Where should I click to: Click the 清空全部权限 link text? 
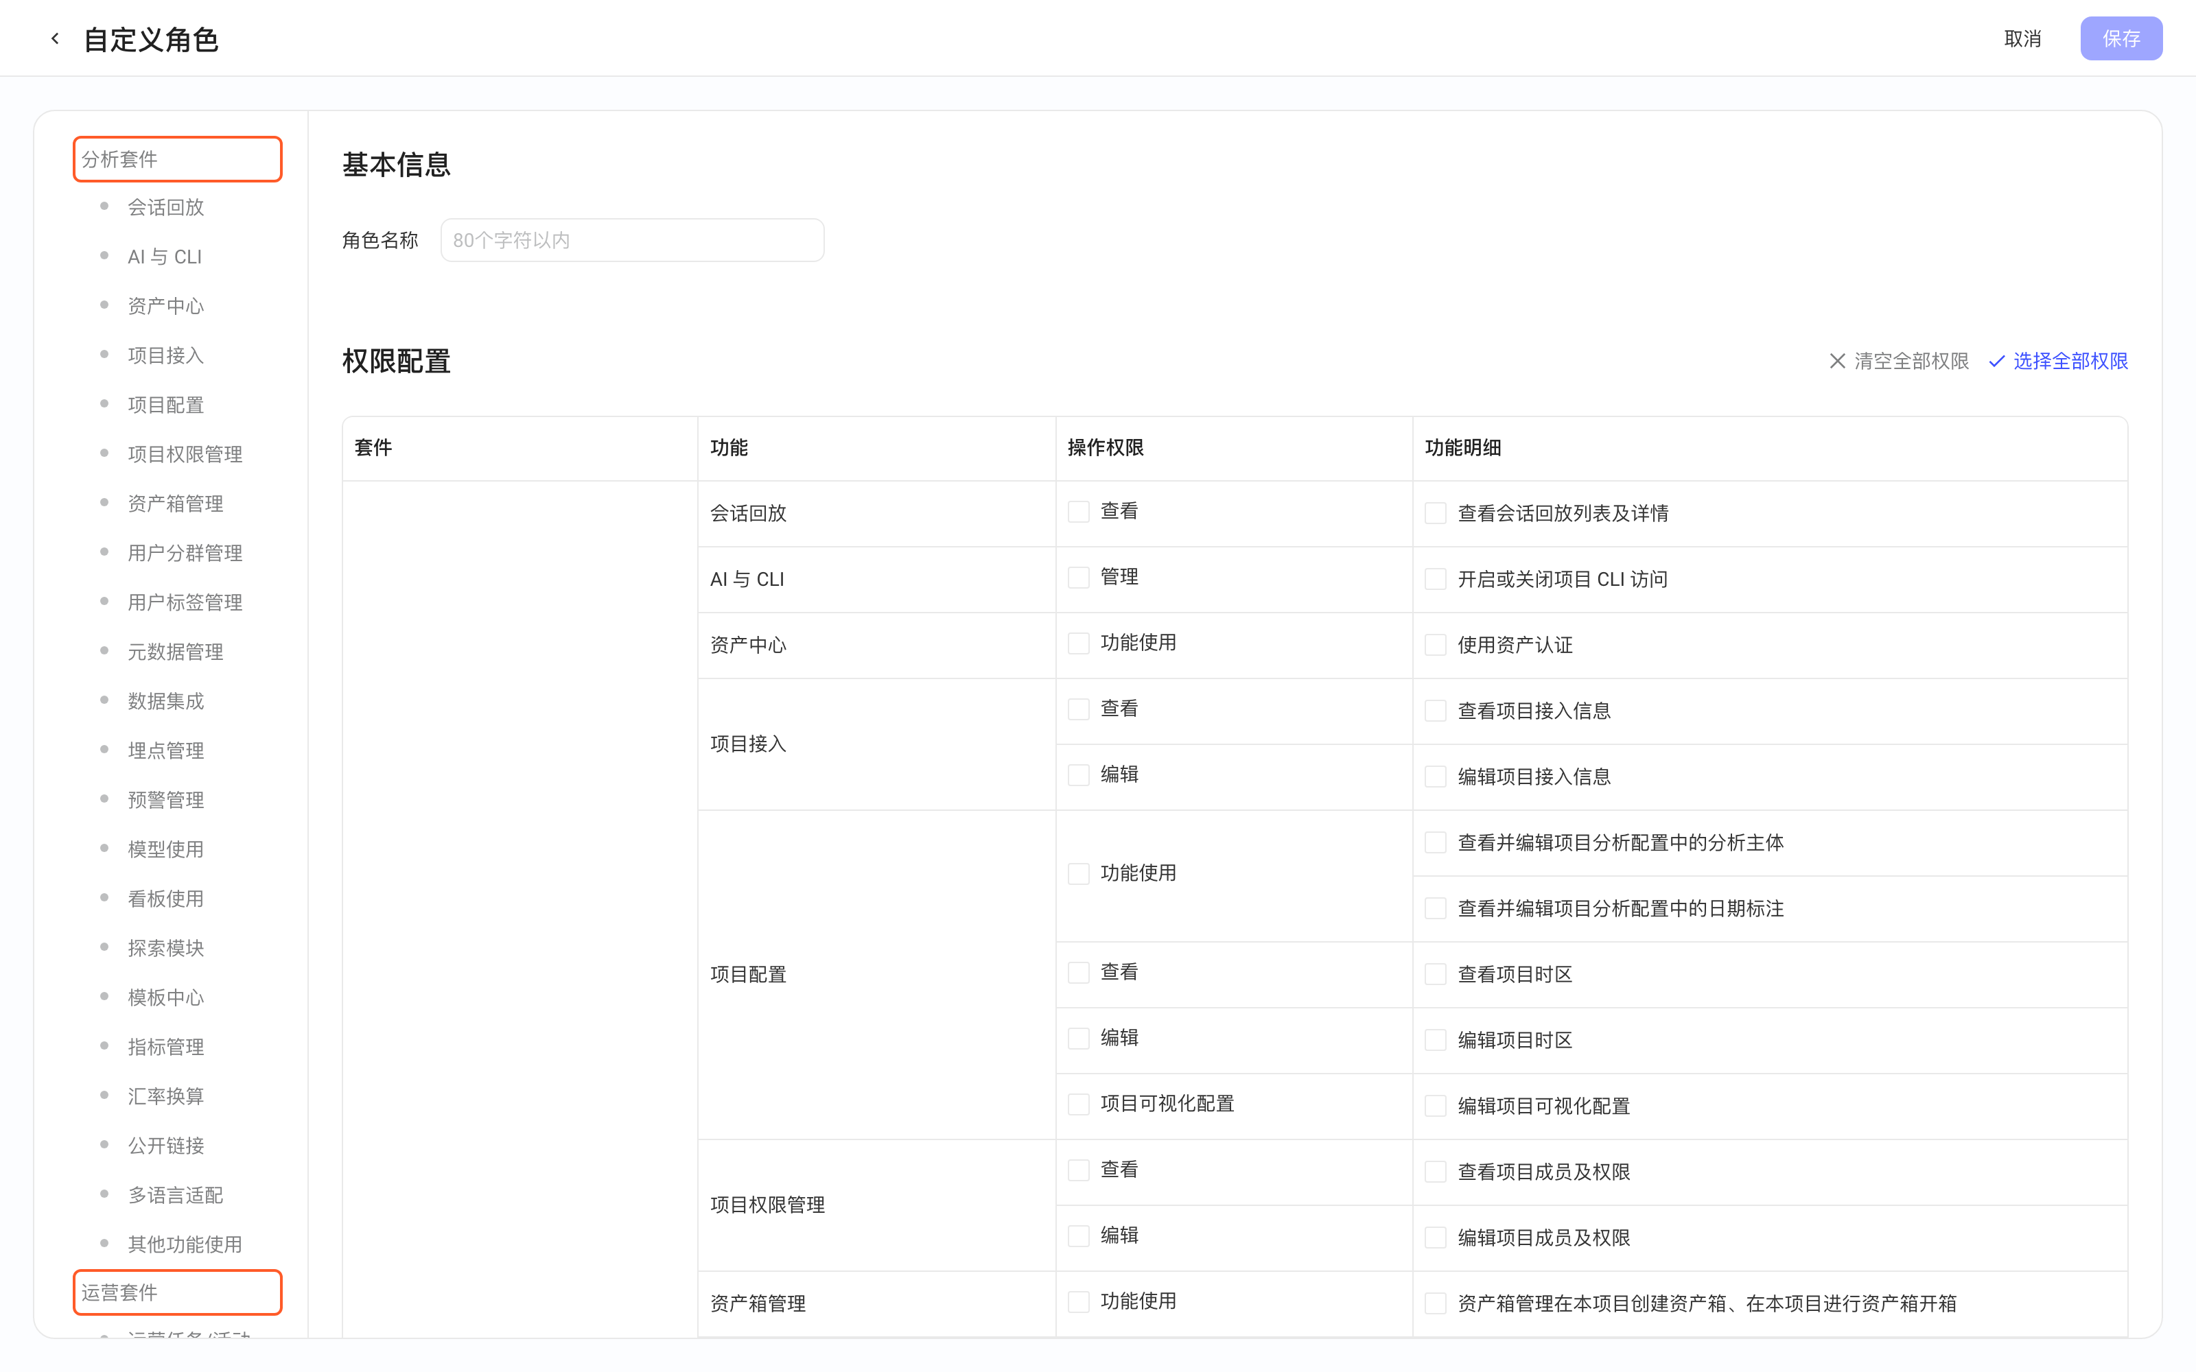click(1911, 361)
